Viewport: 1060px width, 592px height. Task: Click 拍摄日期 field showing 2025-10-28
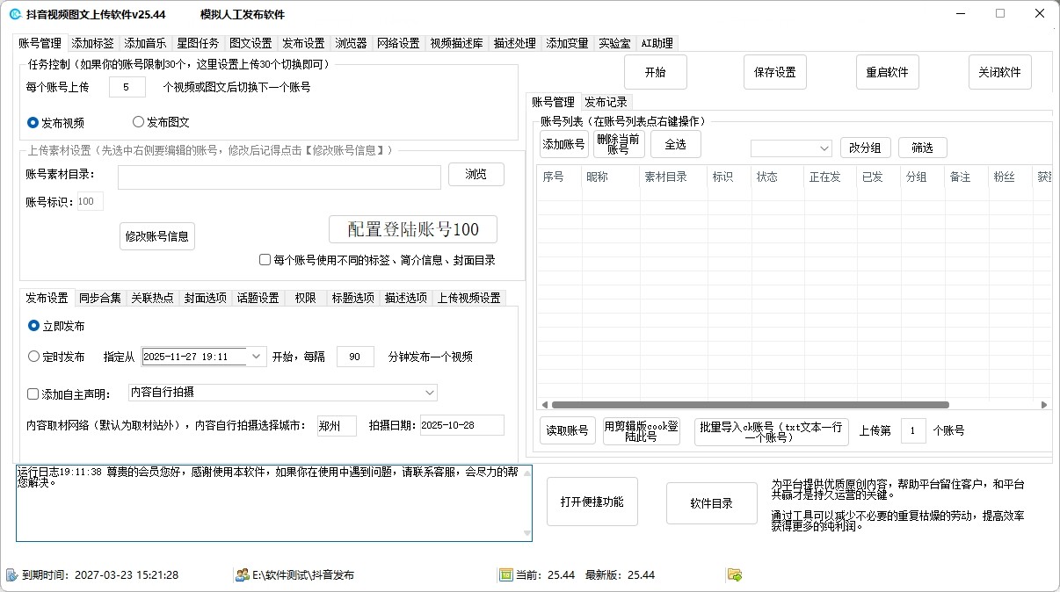[462, 425]
